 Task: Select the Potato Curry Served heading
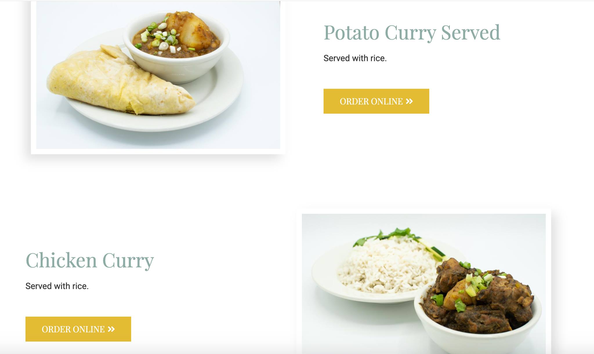[412, 32]
